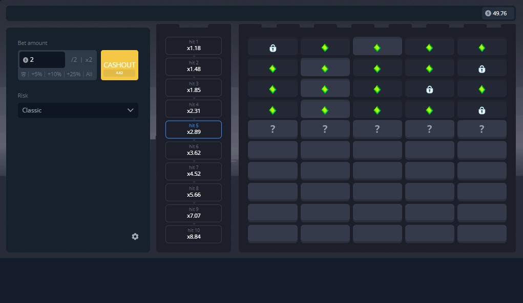This screenshot has width=523, height=303.
Task: Bet entire balance with the All button
Action: pyautogui.click(x=89, y=74)
